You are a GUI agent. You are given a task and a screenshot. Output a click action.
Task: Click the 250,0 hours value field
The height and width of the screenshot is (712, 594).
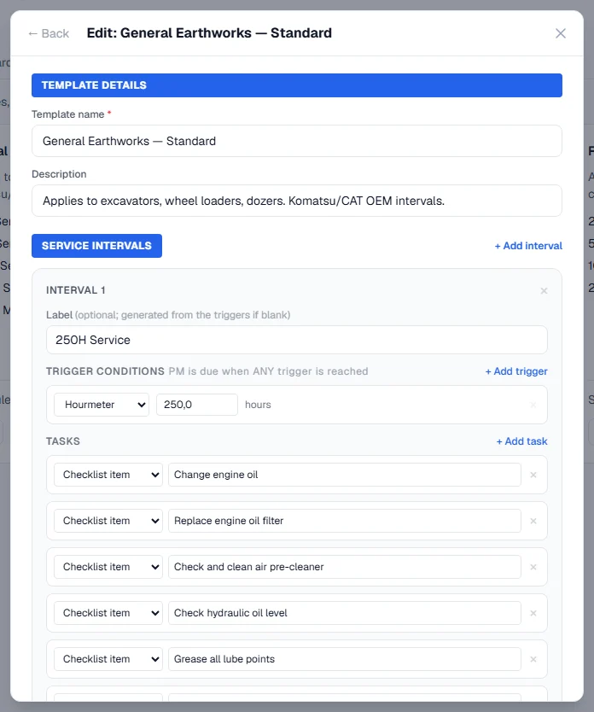(x=197, y=405)
